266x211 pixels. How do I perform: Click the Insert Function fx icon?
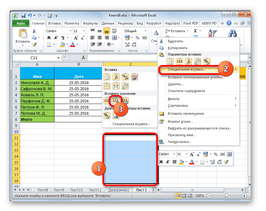(83, 57)
